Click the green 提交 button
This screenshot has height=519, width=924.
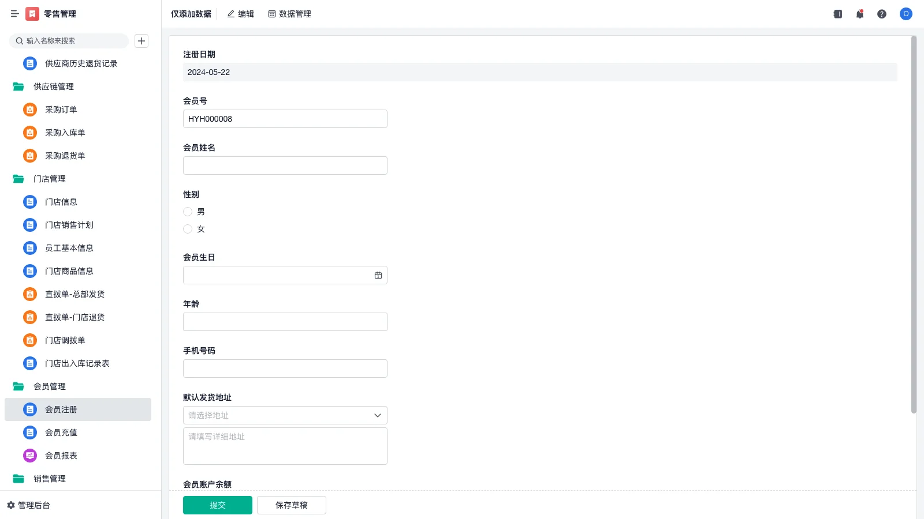[x=218, y=505]
